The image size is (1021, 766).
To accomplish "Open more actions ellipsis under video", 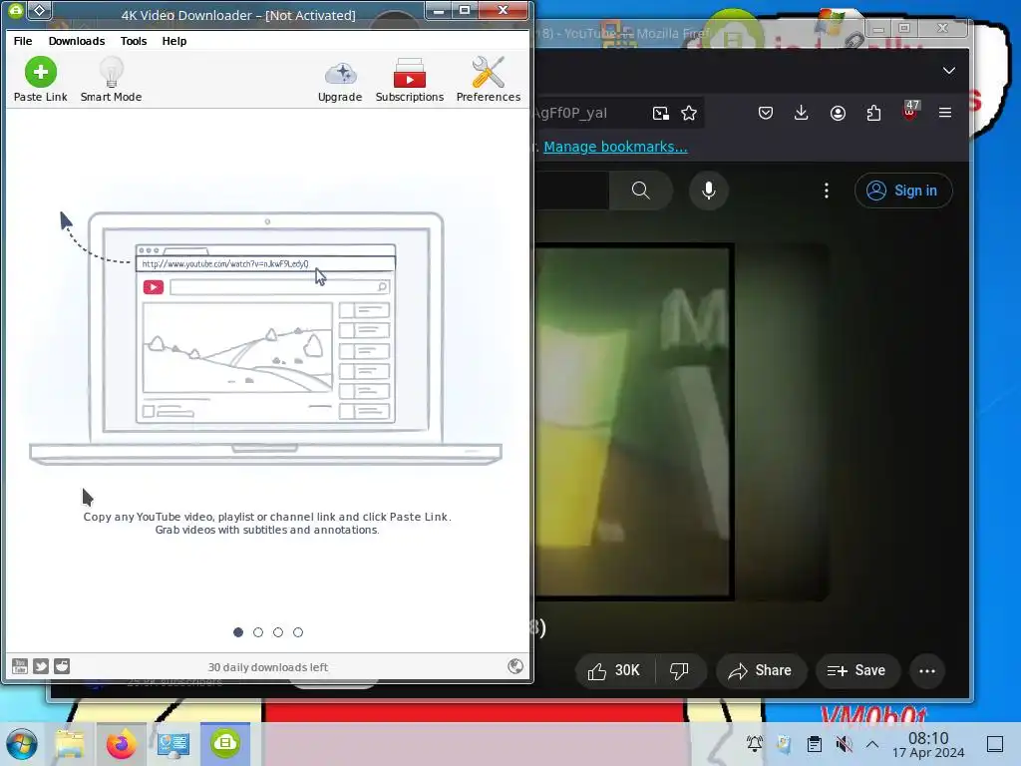I will [x=927, y=671].
